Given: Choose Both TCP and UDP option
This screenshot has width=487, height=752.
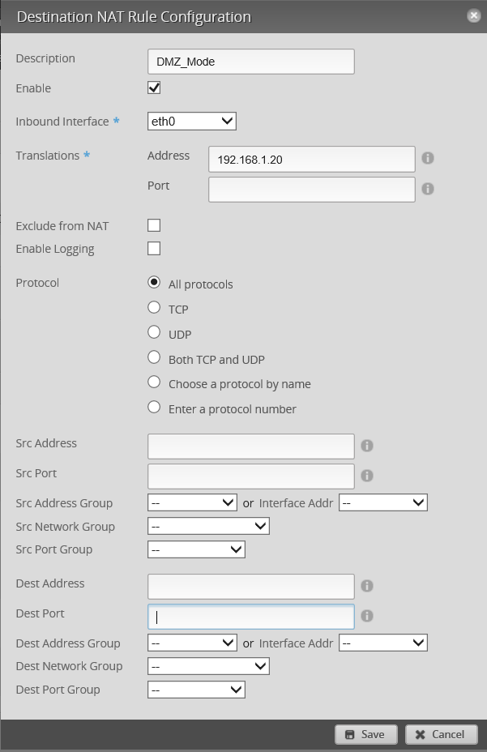Looking at the screenshot, I should pyautogui.click(x=154, y=358).
